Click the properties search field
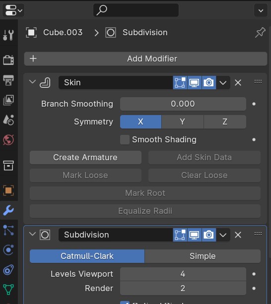 pyautogui.click(x=136, y=10)
